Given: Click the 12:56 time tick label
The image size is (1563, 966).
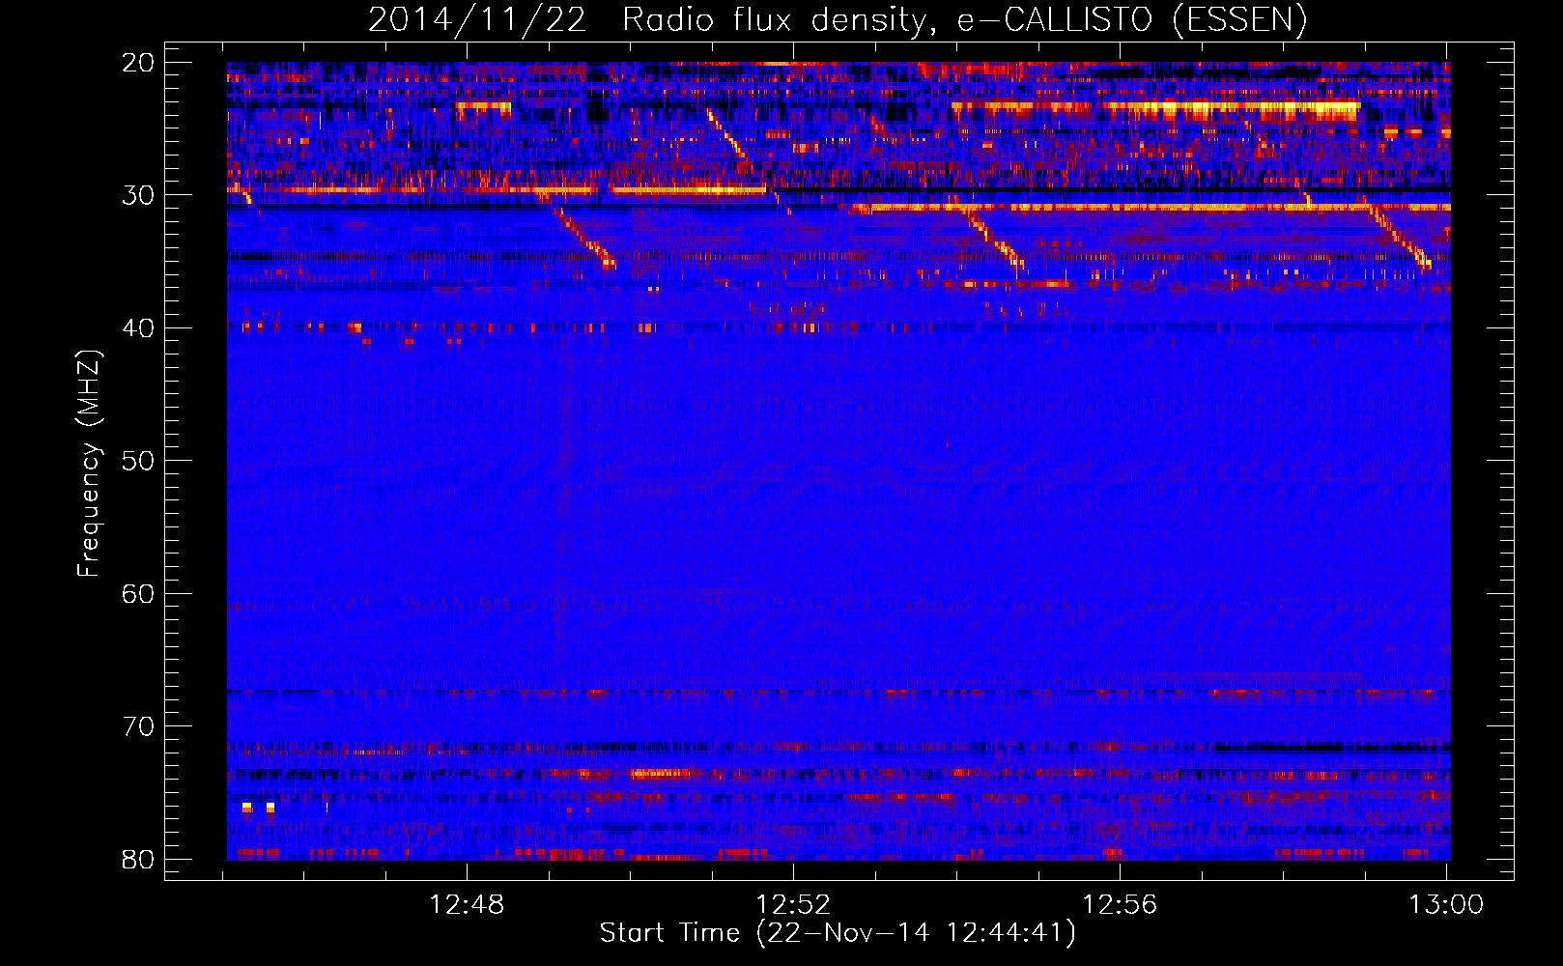Looking at the screenshot, I should click(1120, 905).
